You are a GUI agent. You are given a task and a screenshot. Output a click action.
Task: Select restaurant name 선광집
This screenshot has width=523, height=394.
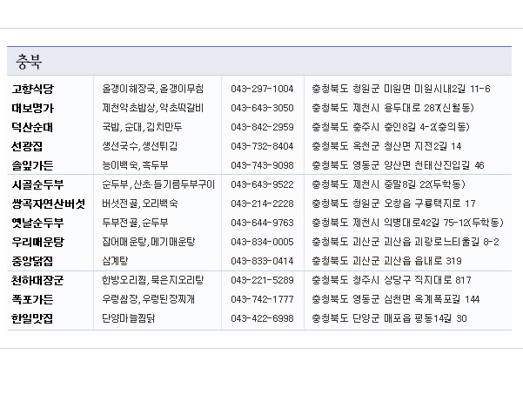tap(27, 146)
